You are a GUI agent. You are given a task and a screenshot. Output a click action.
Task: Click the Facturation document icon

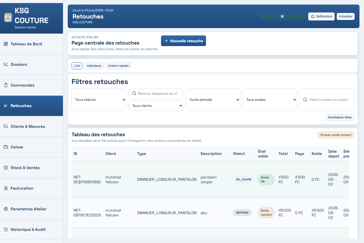point(6,188)
